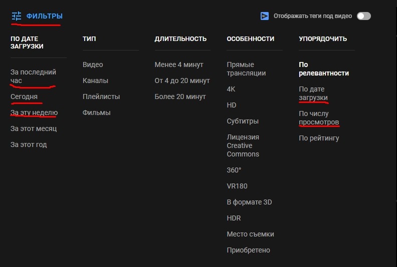Select 'Видео' type filter
Viewport: 397px width, 267px height.
93,64
